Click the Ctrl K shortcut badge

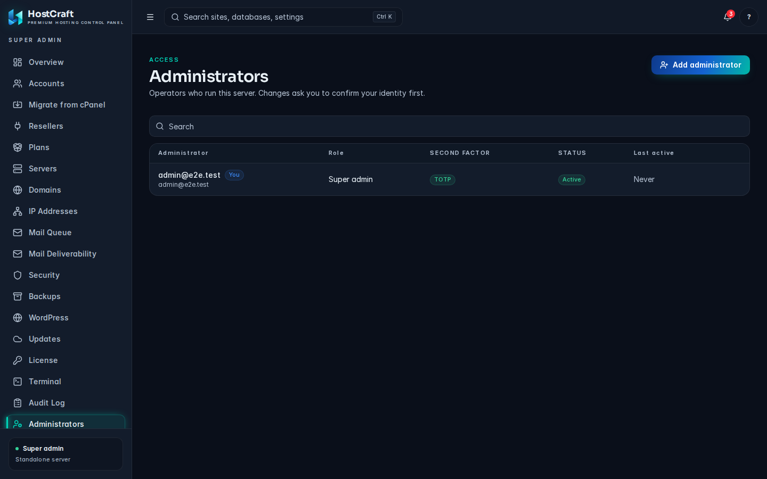(384, 17)
